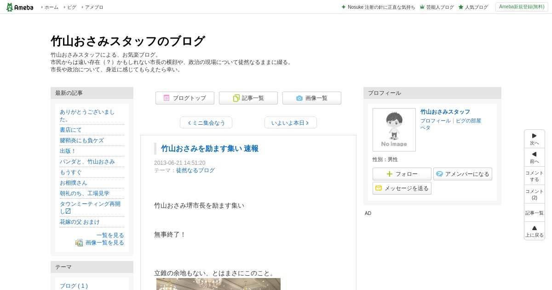The image size is (552, 290).
Task: Open the アメブロ header link
Action: coord(94,7)
